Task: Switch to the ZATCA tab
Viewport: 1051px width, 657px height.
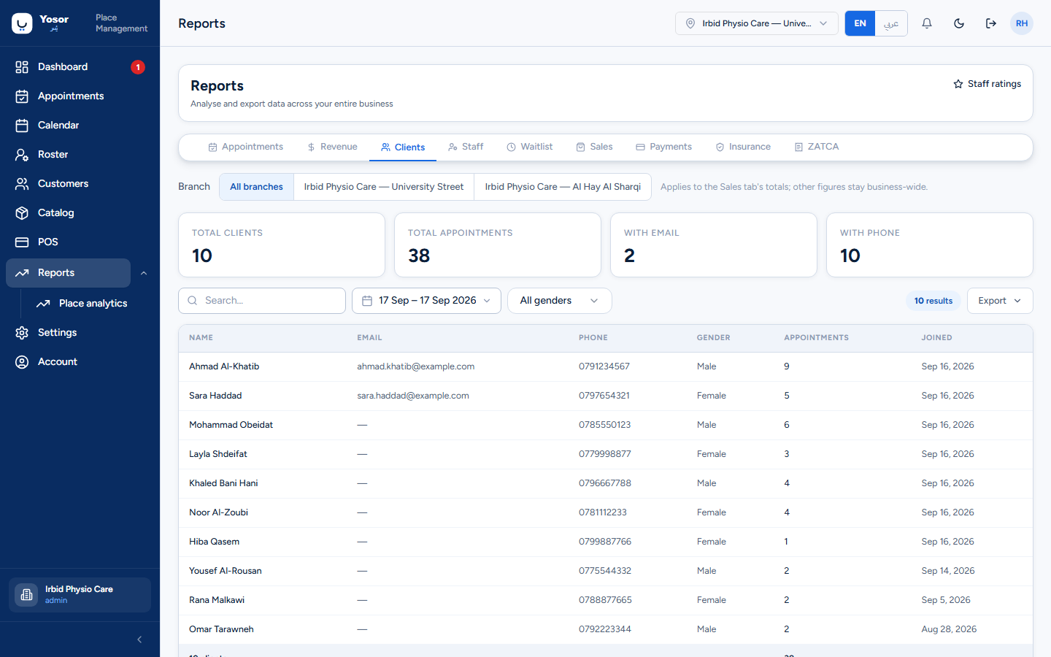Action: pyautogui.click(x=816, y=147)
